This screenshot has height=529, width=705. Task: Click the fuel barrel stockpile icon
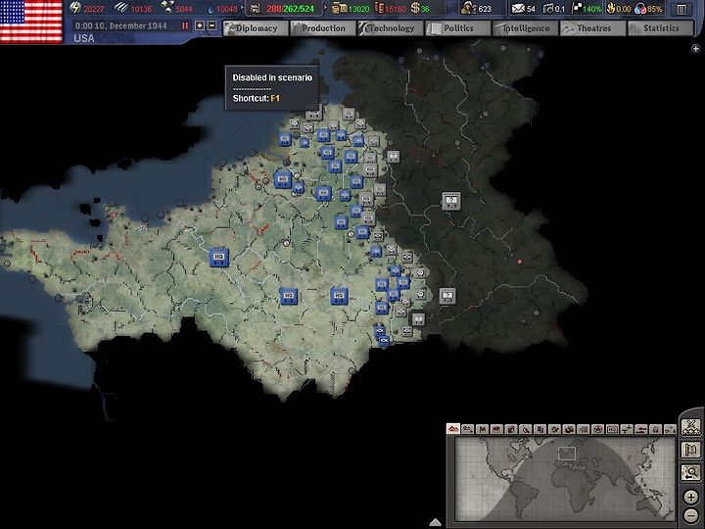(x=380, y=8)
